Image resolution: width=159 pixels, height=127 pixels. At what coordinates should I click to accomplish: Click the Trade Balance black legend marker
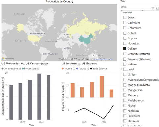91,69
